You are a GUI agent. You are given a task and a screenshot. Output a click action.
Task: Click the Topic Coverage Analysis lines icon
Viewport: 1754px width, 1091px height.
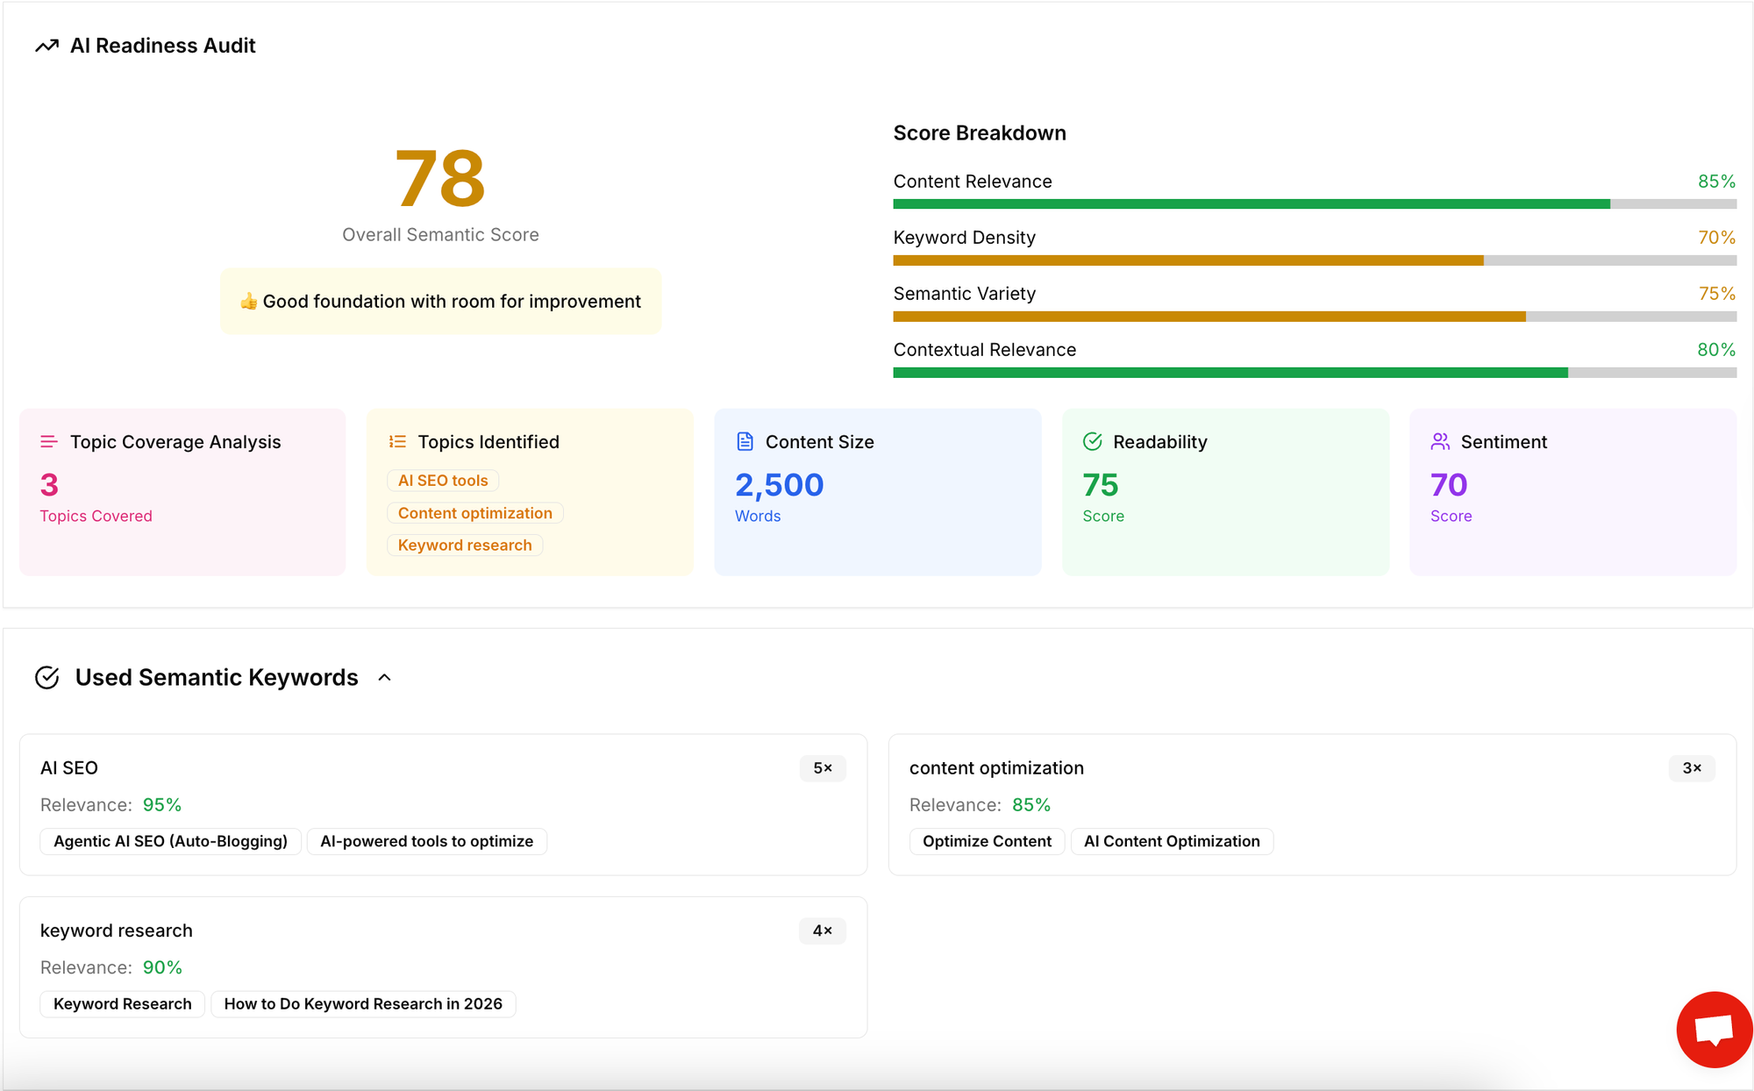coord(48,442)
